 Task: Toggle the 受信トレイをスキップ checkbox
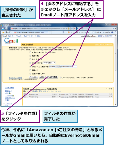(x=30, y=52)
